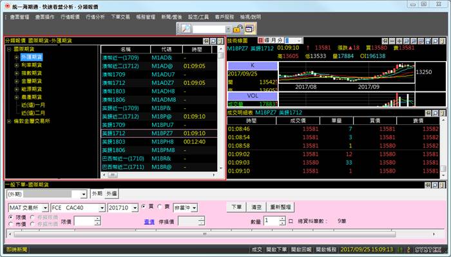
Task: Open the minute interval dropdown in 技術線圖
Action: 299,41
